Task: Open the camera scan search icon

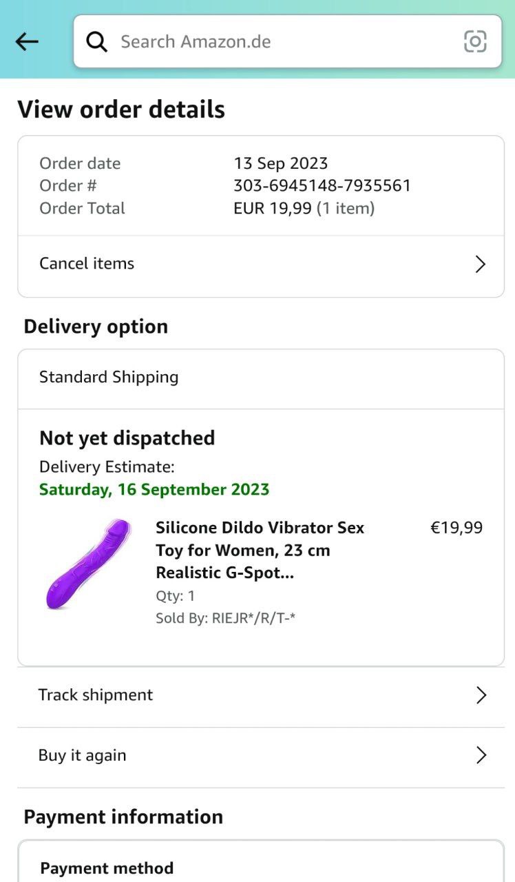Action: click(475, 42)
